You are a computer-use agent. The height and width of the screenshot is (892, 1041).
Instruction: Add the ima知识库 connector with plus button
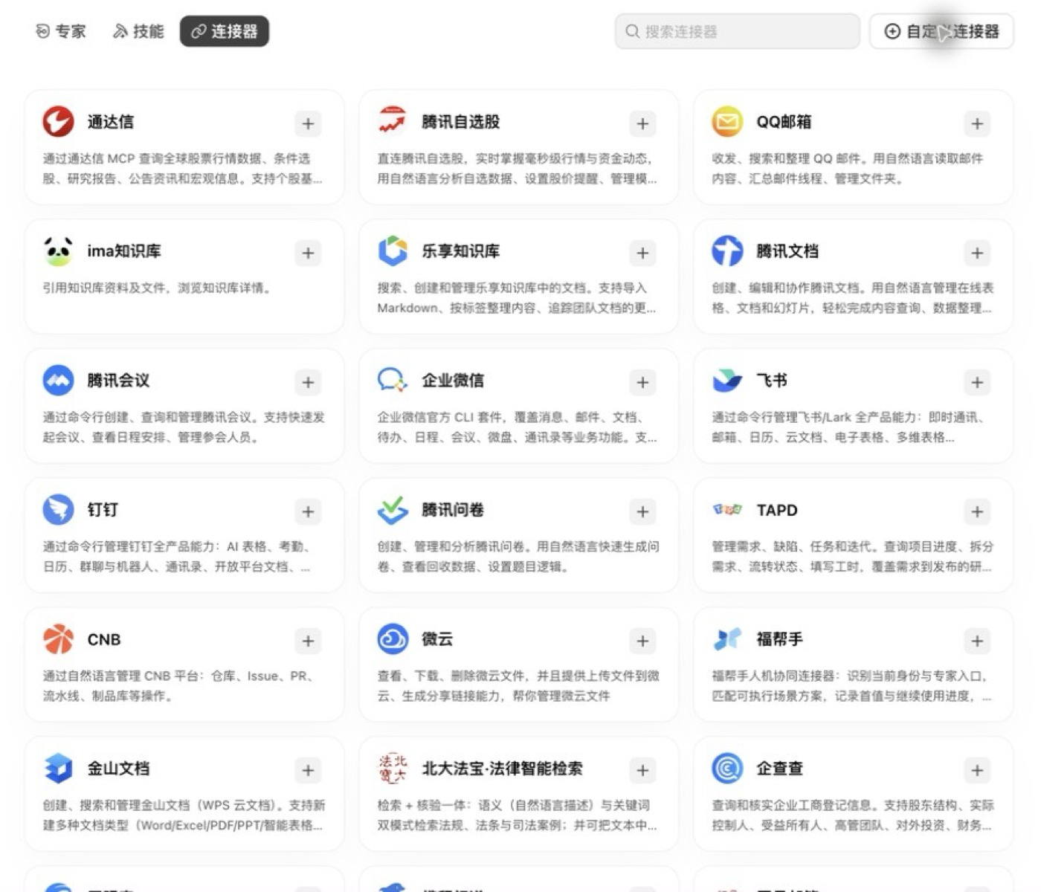(308, 253)
